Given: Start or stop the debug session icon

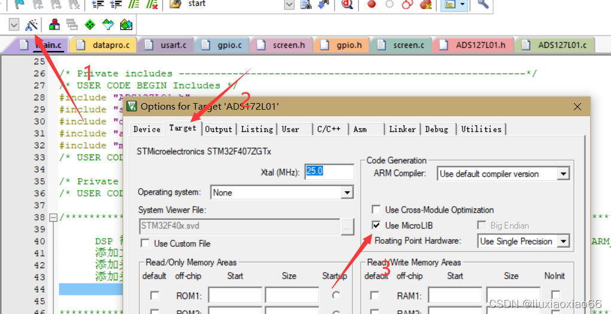Looking at the screenshot, I should tap(346, 4).
